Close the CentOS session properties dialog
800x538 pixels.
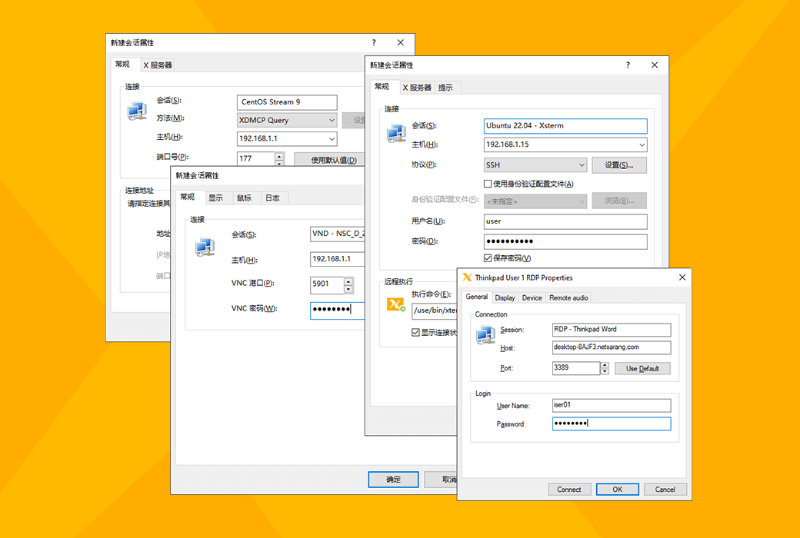tap(401, 42)
